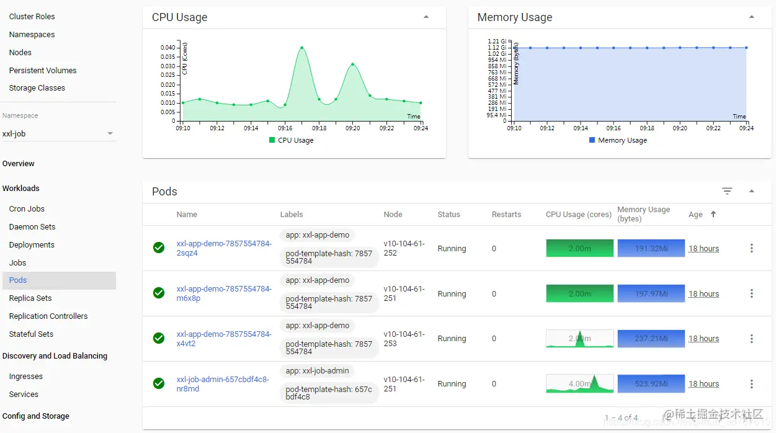Open pod xxl-job-admin-657cbdf4c8-nr8md

(223, 384)
